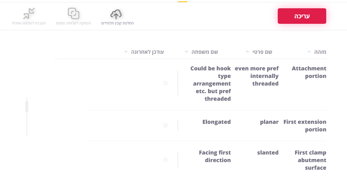Click the cloud upload icon for החלפת קובץ תלמידים
The height and width of the screenshot is (189, 347).
tap(116, 14)
